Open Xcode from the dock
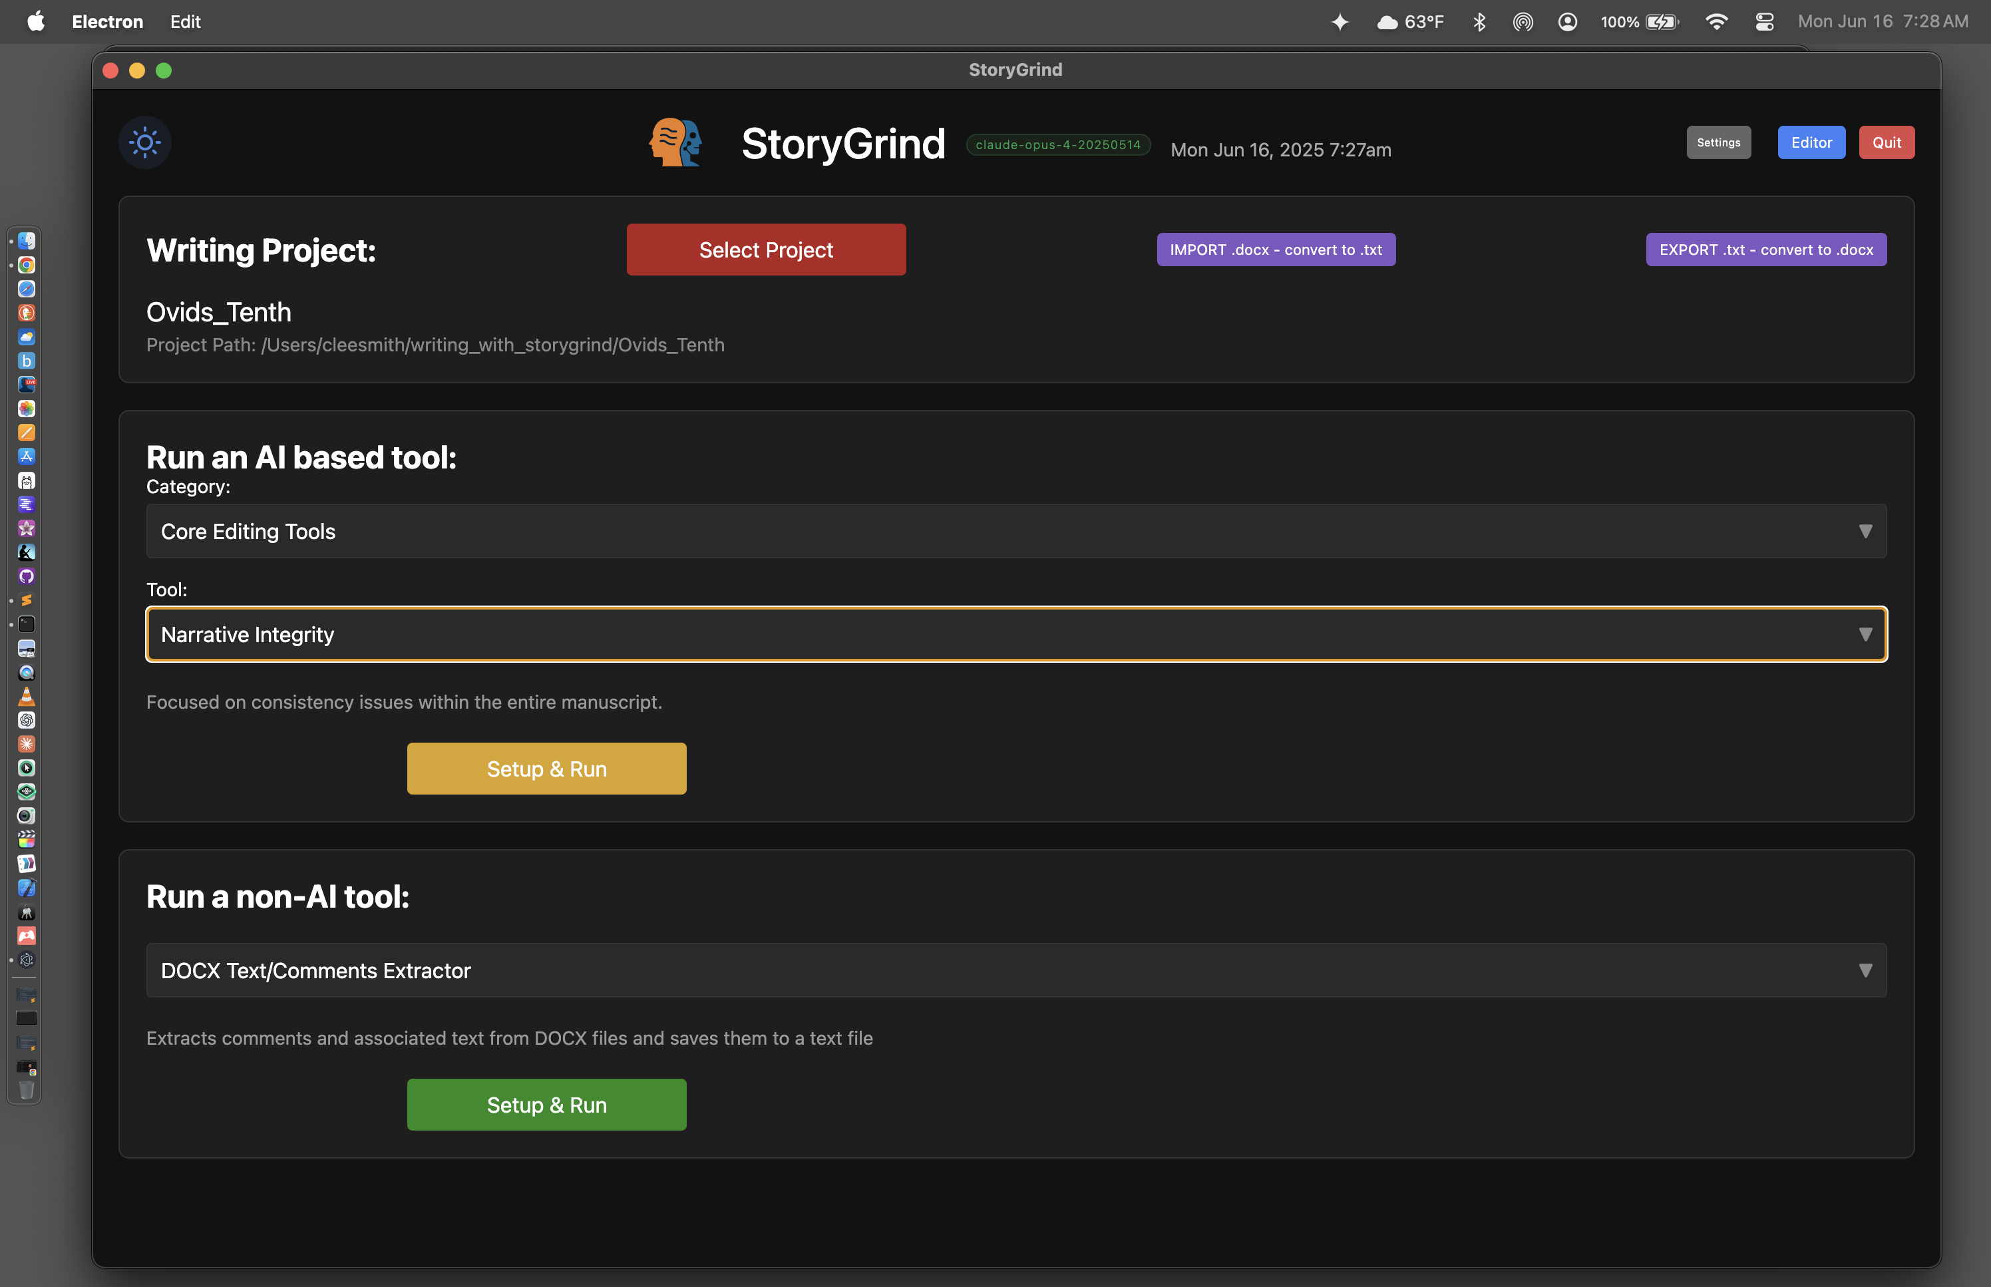 27,888
